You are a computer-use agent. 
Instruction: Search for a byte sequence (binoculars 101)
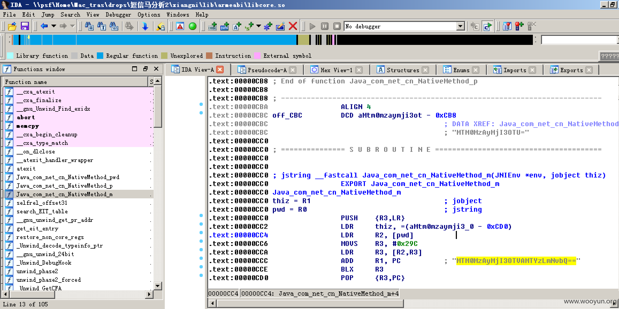[114, 26]
